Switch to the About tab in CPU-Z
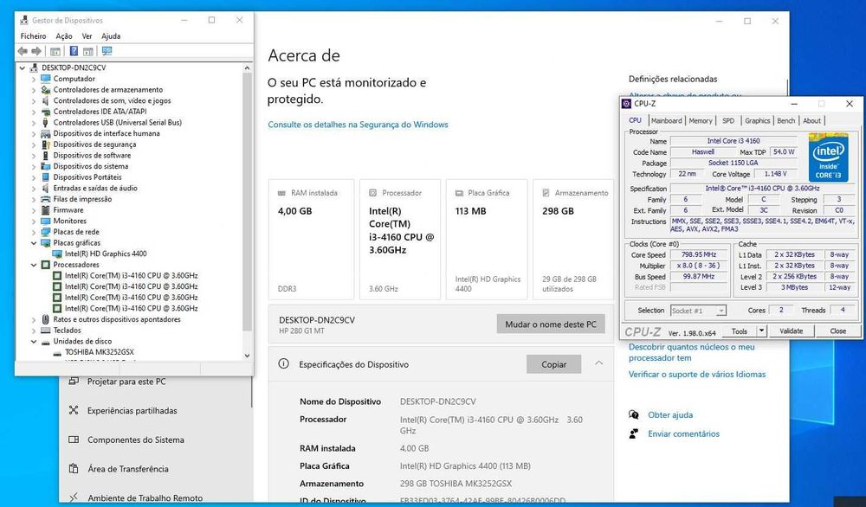Viewport: 866px width, 507px height. (x=812, y=120)
